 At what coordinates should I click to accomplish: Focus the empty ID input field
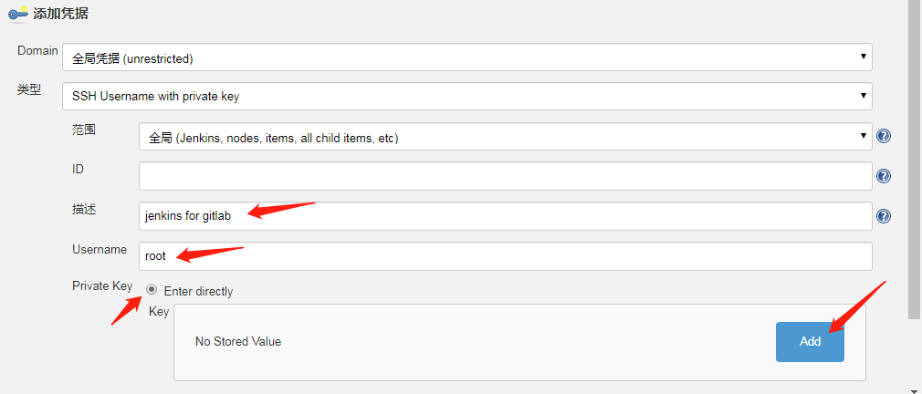point(505,176)
